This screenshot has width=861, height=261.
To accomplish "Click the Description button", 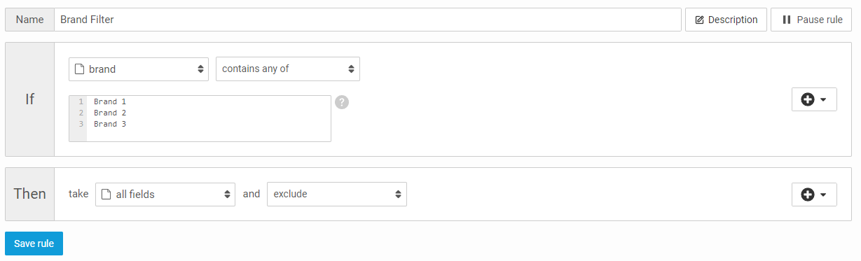I will tap(726, 20).
